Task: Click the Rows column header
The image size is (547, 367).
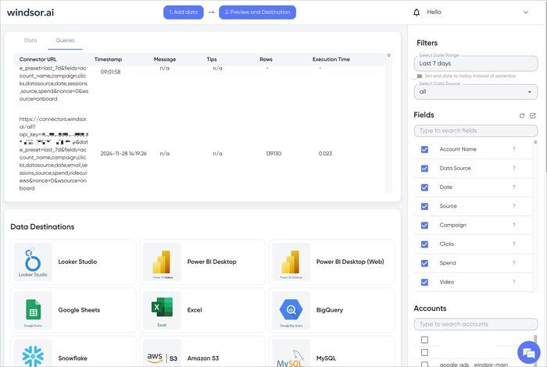Action: (x=266, y=59)
